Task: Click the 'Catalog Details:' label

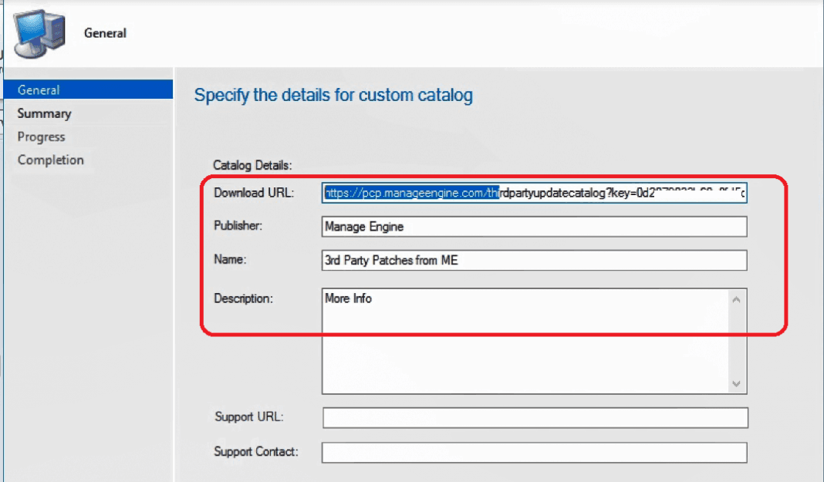Action: pos(252,165)
